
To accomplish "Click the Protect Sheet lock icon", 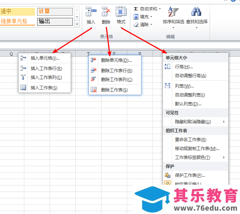I will pos(167,175).
